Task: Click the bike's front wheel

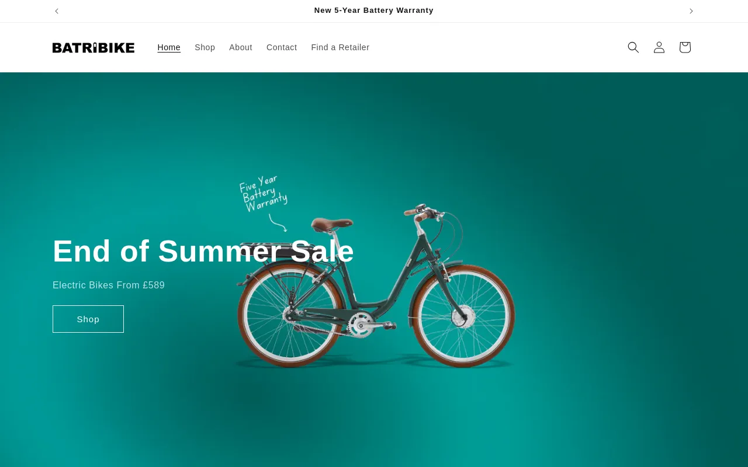Action: 463,316
